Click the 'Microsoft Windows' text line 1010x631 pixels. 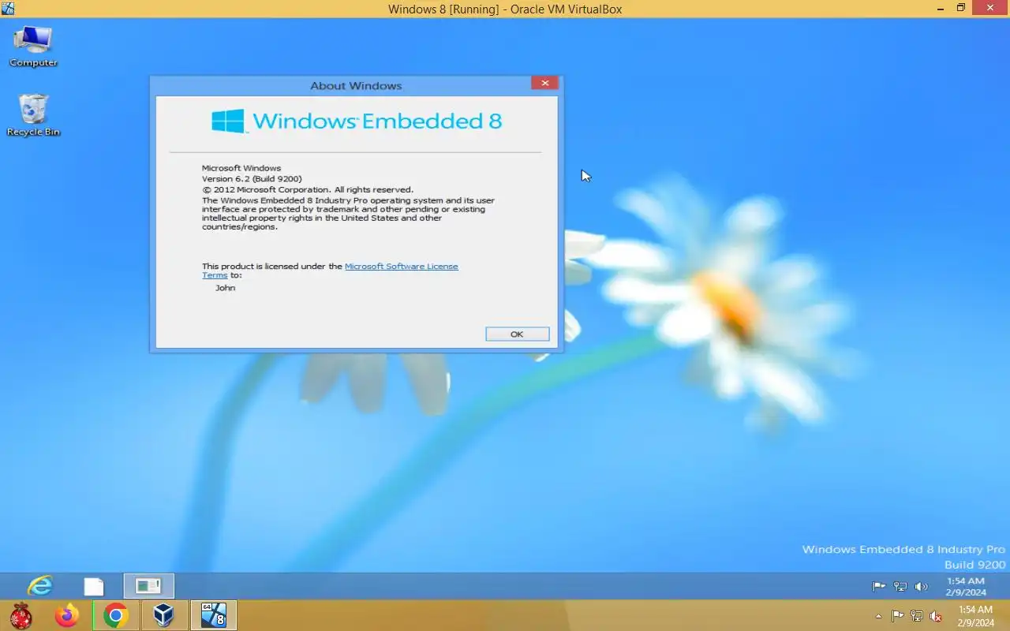coord(241,168)
